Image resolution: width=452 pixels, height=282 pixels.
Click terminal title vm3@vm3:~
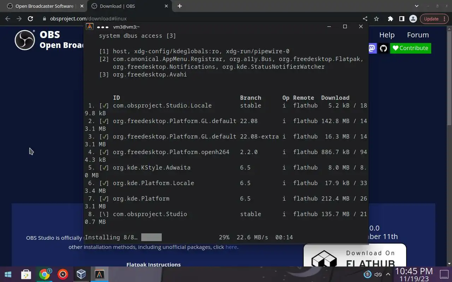coord(126,27)
